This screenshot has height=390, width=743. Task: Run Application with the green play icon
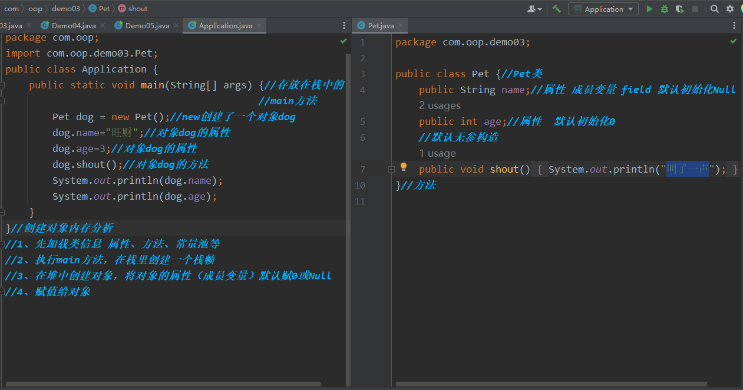coord(649,9)
